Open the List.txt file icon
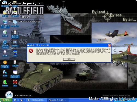Viewport: 137px width, 102px height. [15, 63]
